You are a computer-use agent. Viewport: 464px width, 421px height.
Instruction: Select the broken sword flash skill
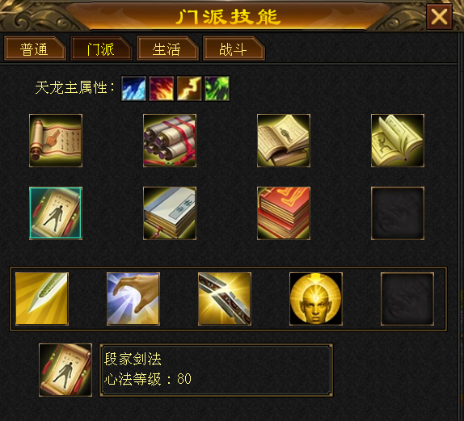225,299
